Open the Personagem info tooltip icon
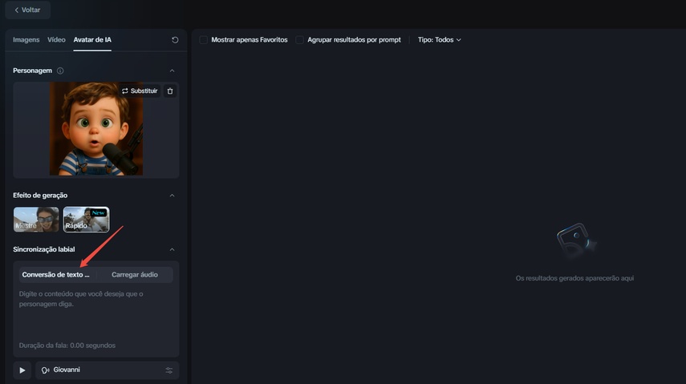Screen dimensions: 686x384 pyautogui.click(x=60, y=71)
